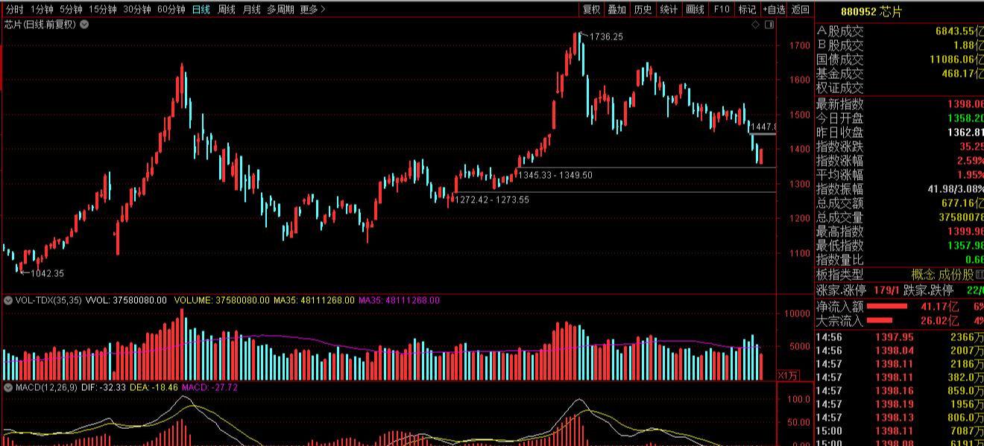The image size is (984, 446).
Task: Click the diamond icon above the price axis
Action: (756, 25)
